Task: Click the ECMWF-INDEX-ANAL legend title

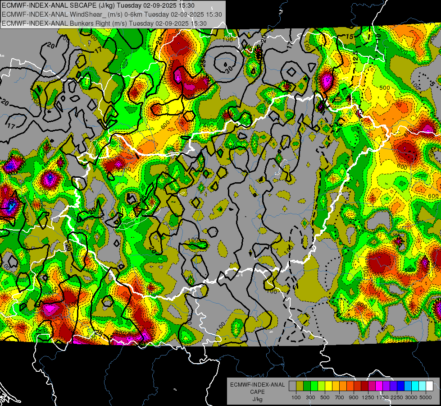Action: tap(258, 385)
